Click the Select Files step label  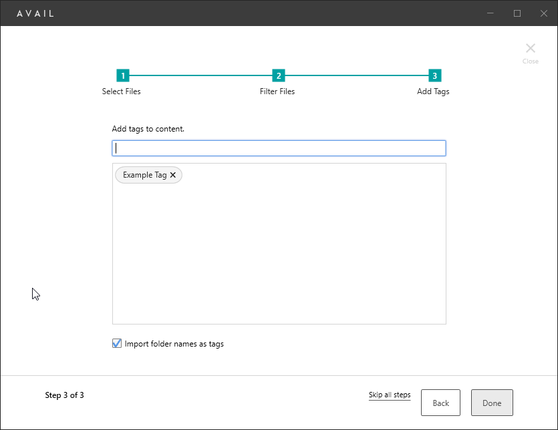point(122,91)
